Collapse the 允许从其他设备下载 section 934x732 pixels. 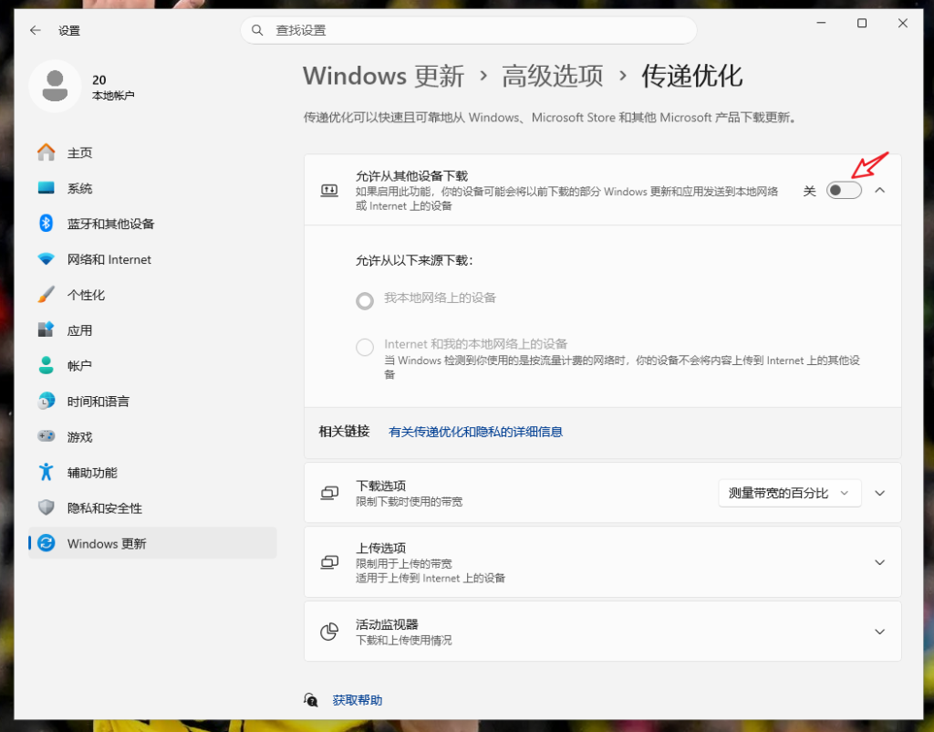click(x=880, y=190)
